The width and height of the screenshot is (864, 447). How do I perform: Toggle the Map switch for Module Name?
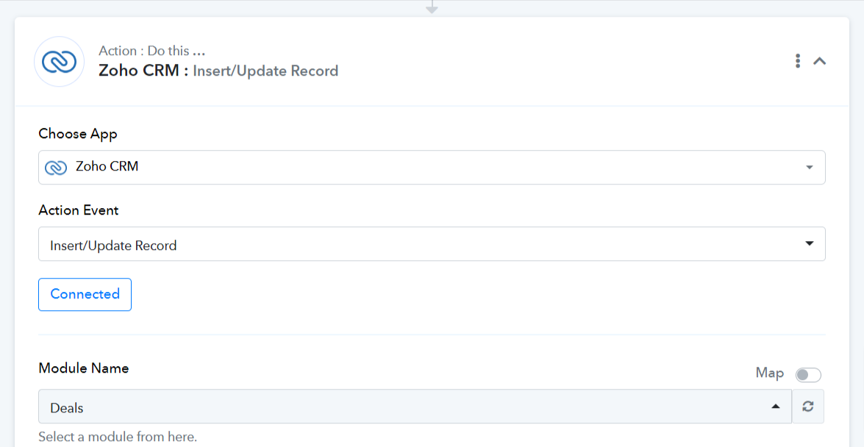(x=808, y=375)
